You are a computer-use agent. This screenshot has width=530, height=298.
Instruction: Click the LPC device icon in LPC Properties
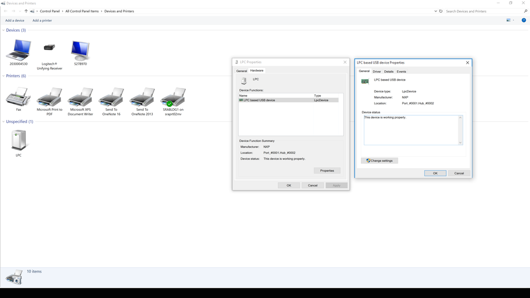tap(244, 81)
